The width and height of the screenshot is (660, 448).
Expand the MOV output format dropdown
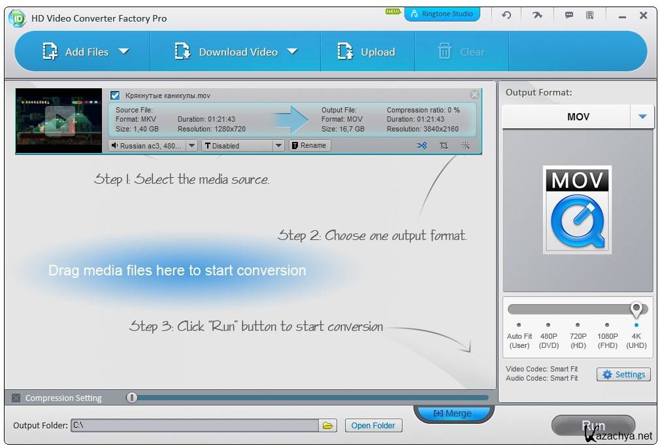pyautogui.click(x=642, y=117)
